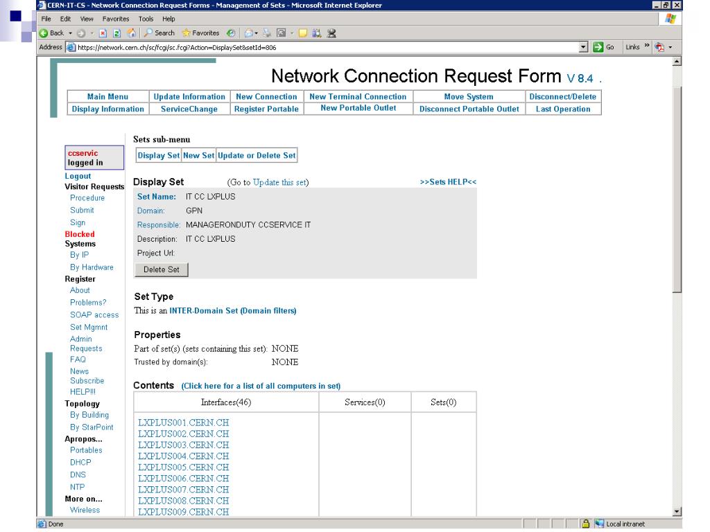Click the padlock security icon in status bar

tap(585, 524)
